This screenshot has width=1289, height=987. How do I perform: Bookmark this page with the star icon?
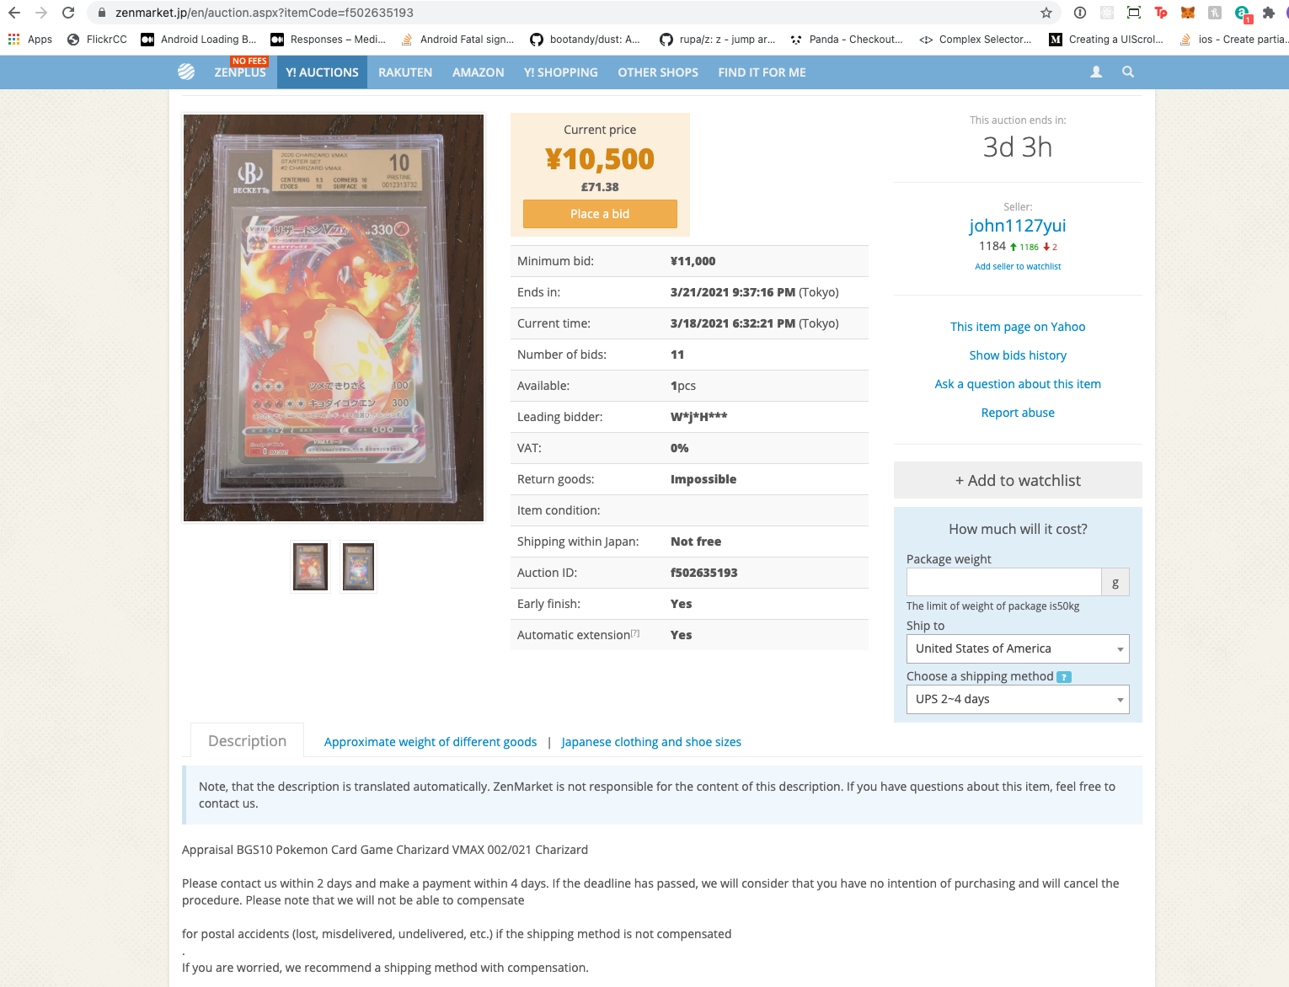pyautogui.click(x=1046, y=13)
